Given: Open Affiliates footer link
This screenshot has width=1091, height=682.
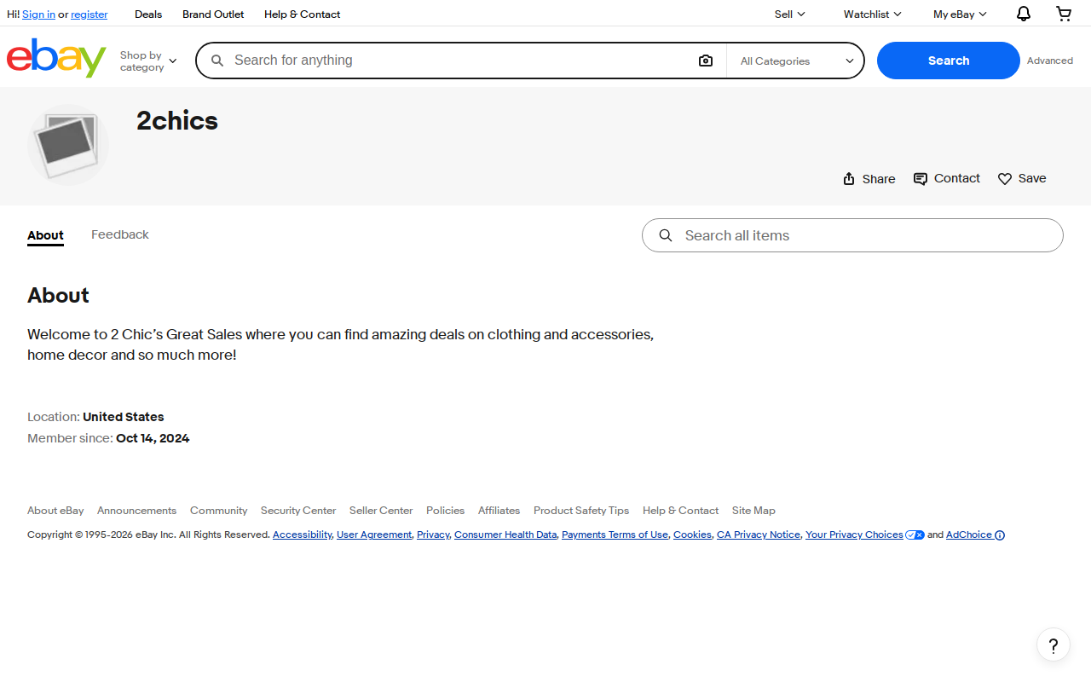Looking at the screenshot, I should point(499,511).
